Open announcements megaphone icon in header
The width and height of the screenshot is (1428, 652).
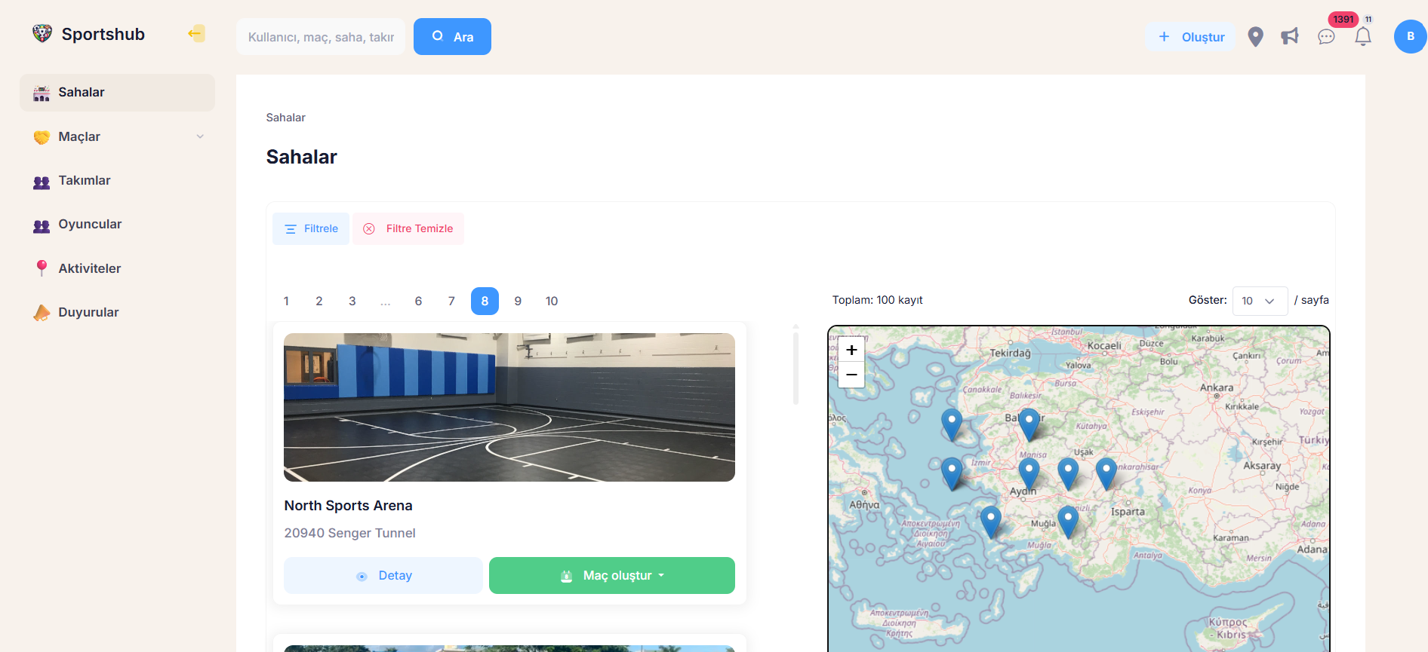click(x=1290, y=37)
